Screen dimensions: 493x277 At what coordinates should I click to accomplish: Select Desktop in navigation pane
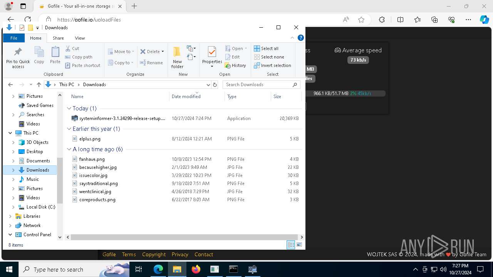click(35, 152)
